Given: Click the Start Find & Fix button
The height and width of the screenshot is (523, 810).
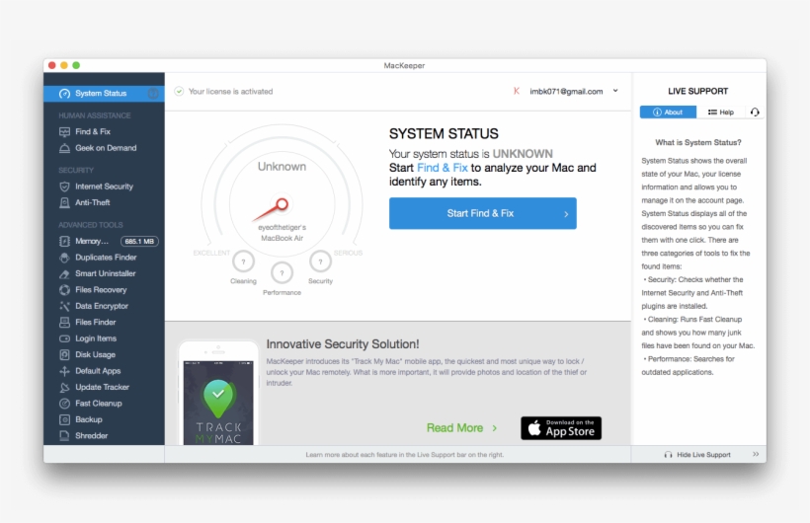Looking at the screenshot, I should [482, 213].
